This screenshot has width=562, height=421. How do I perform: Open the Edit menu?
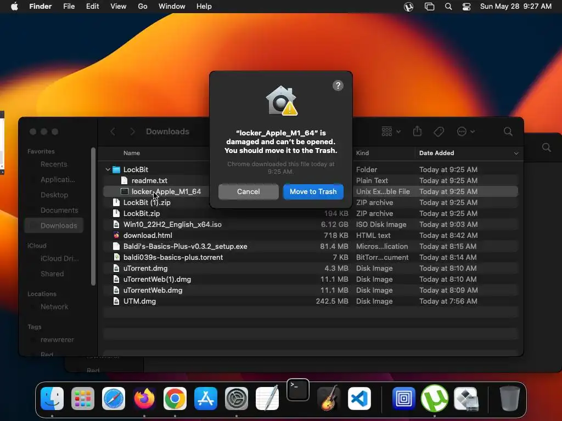click(92, 7)
